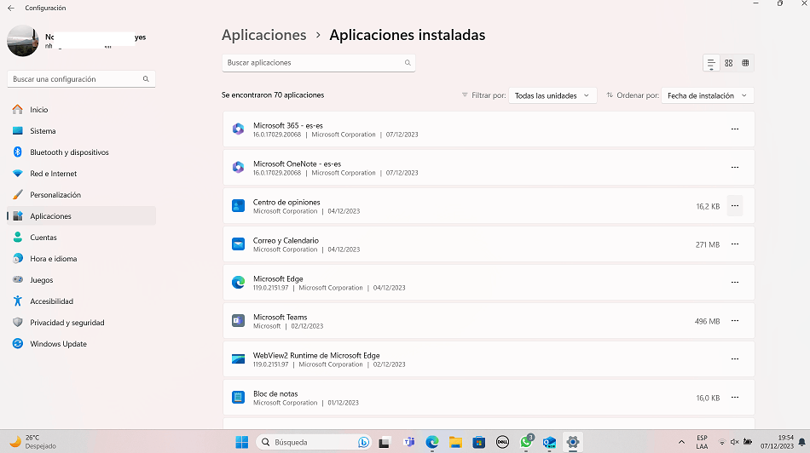Click the Bloc de notas app icon
810x453 pixels.
pos(238,398)
